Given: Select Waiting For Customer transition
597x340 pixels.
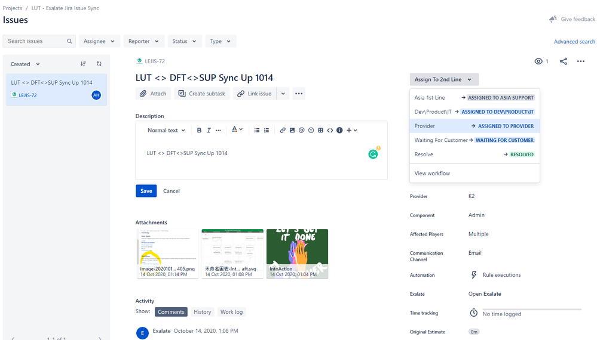Looking at the screenshot, I should [474, 140].
